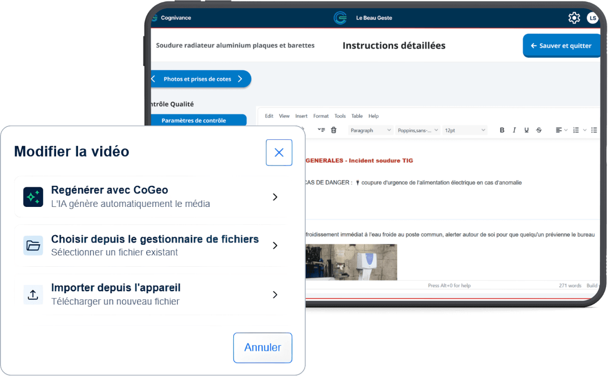Select Paramètres de contrôle tab

198,120
